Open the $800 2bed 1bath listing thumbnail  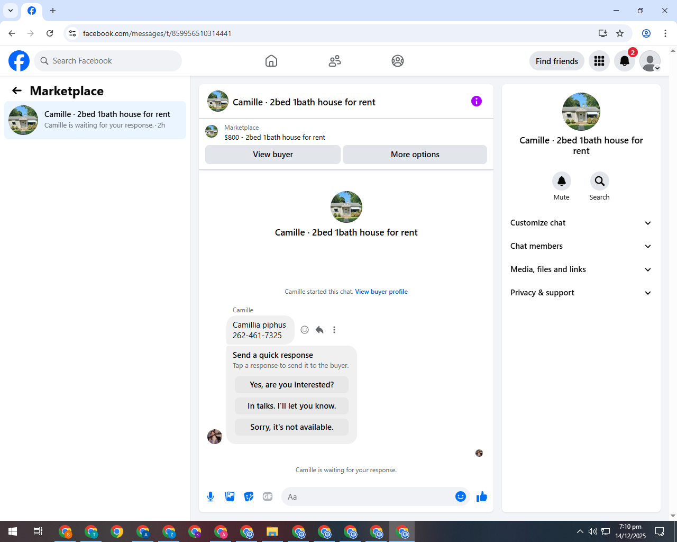click(x=212, y=132)
